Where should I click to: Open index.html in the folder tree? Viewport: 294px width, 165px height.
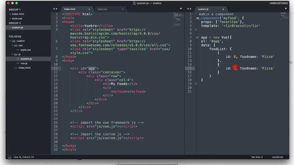24,68
